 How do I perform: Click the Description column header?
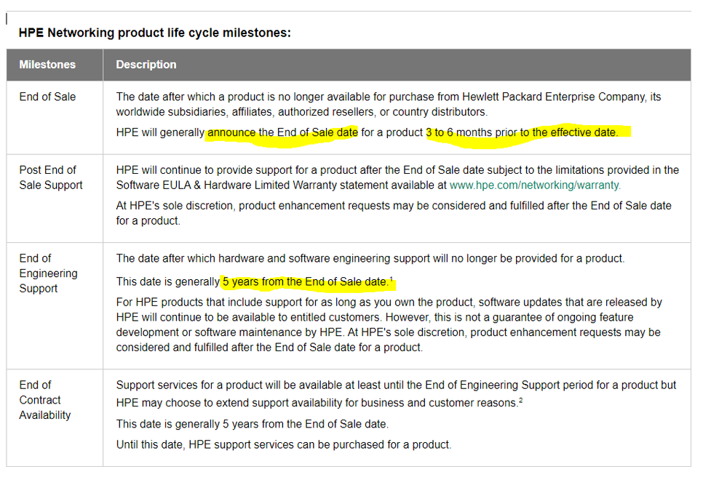click(x=146, y=65)
